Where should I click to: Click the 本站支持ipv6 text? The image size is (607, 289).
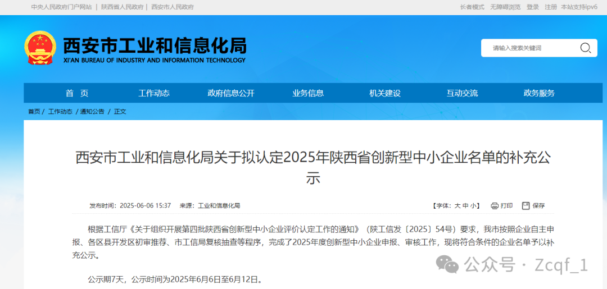point(579,7)
